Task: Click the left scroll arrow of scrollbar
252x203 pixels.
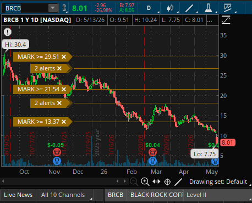Action: 3,182
